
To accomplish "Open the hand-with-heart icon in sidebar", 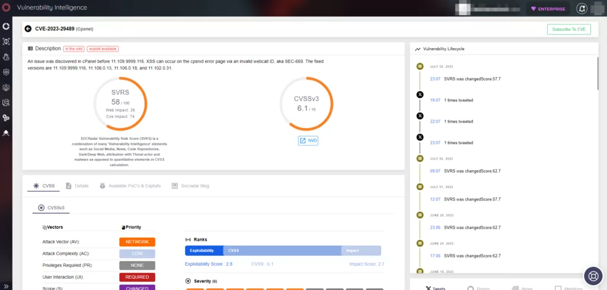I will click(x=6, y=57).
